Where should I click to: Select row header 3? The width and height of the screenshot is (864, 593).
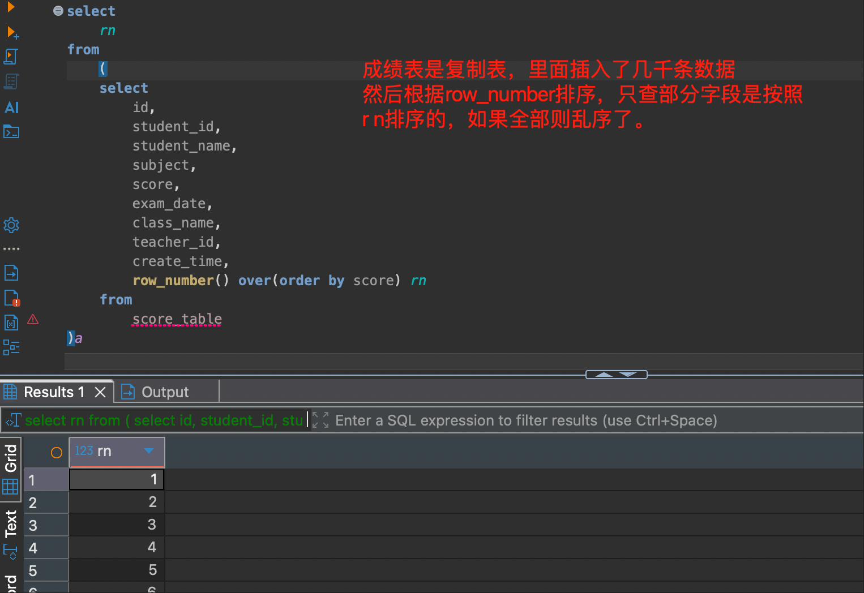(46, 525)
